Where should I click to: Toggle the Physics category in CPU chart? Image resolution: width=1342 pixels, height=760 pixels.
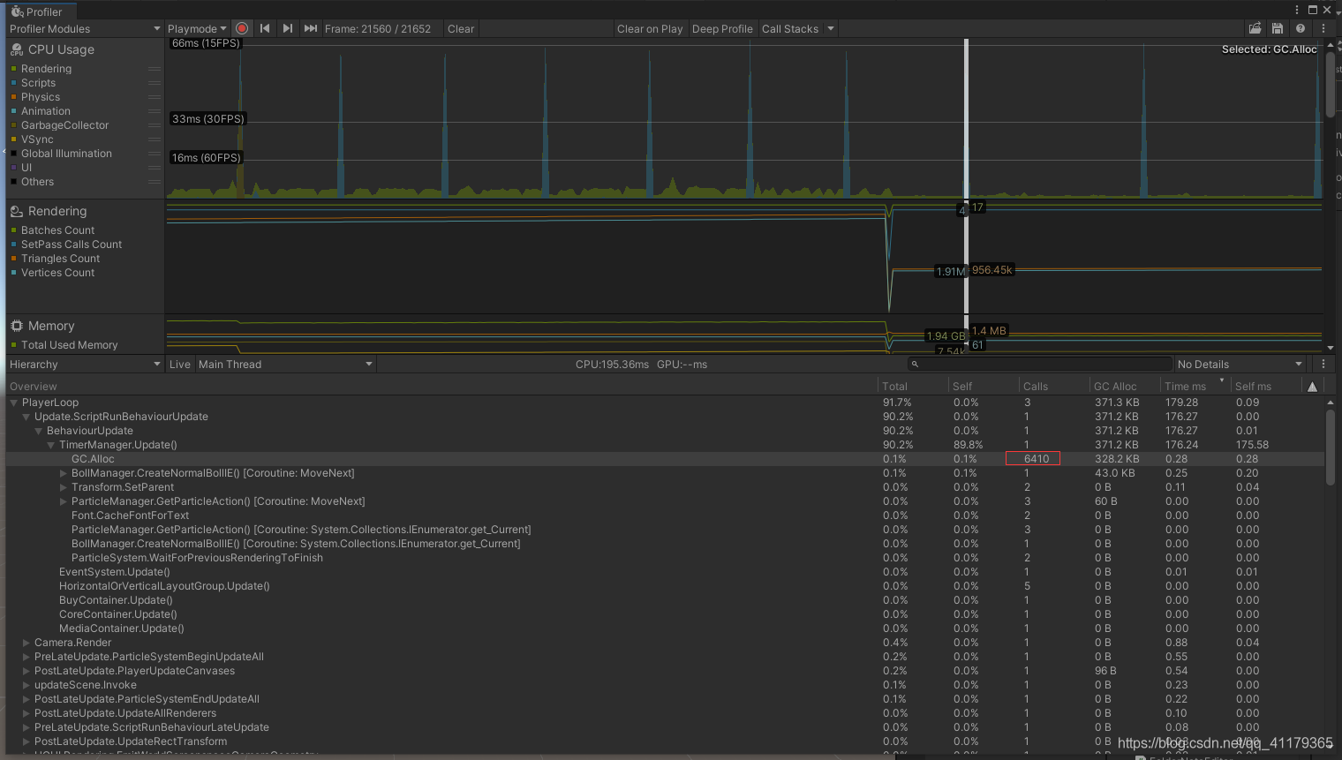tap(13, 97)
